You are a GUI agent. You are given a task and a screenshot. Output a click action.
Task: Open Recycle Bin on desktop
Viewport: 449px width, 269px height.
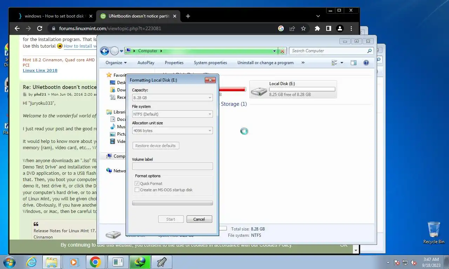[434, 233]
